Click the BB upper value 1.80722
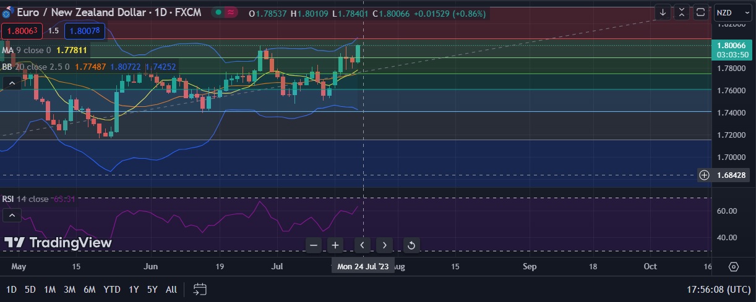 [125, 67]
